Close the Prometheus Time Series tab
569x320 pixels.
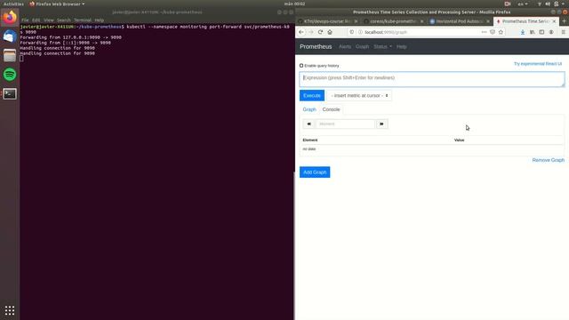tap(554, 21)
